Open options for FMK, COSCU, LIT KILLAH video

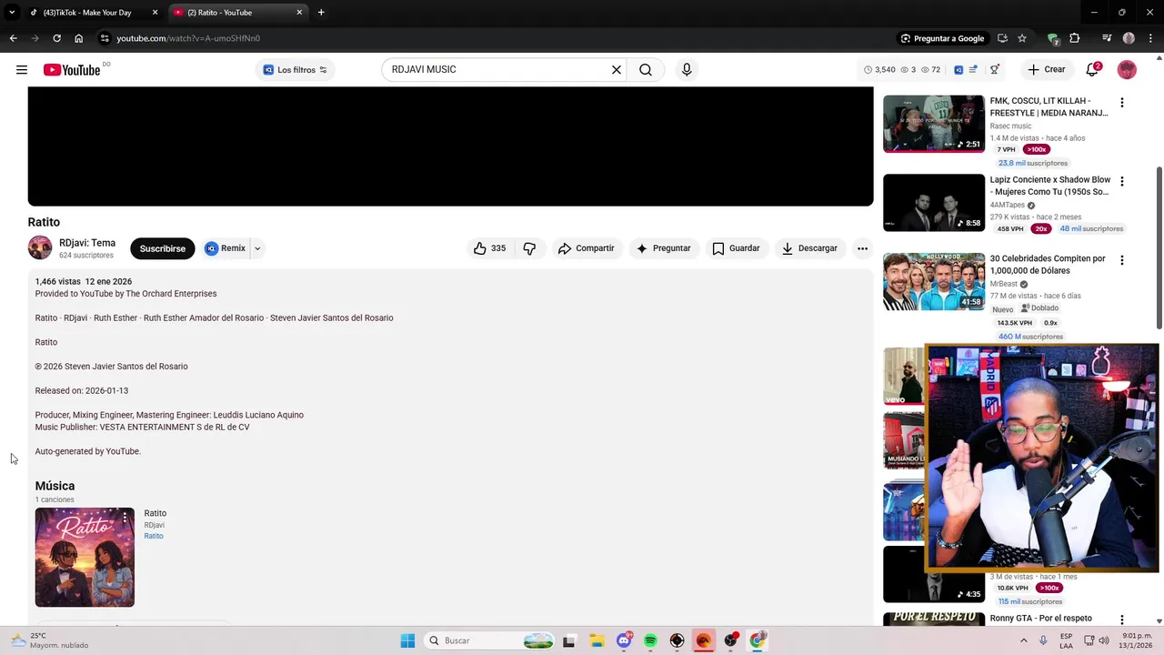pyautogui.click(x=1121, y=103)
